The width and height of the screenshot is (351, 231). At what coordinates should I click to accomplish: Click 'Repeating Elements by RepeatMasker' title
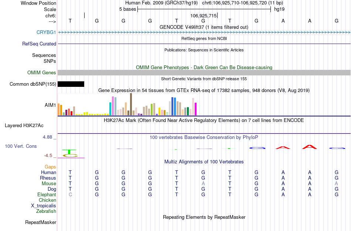point(204,217)
